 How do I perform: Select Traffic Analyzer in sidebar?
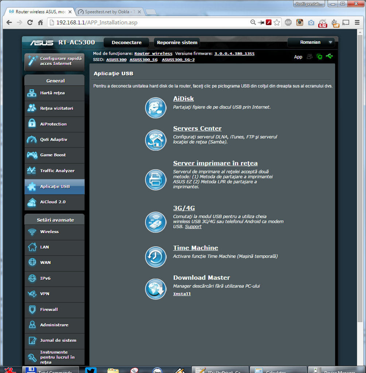55,171
